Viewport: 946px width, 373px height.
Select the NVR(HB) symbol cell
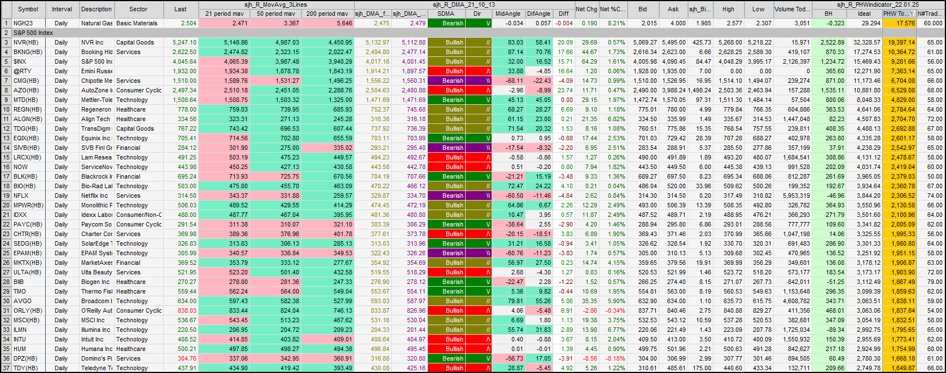(x=29, y=42)
